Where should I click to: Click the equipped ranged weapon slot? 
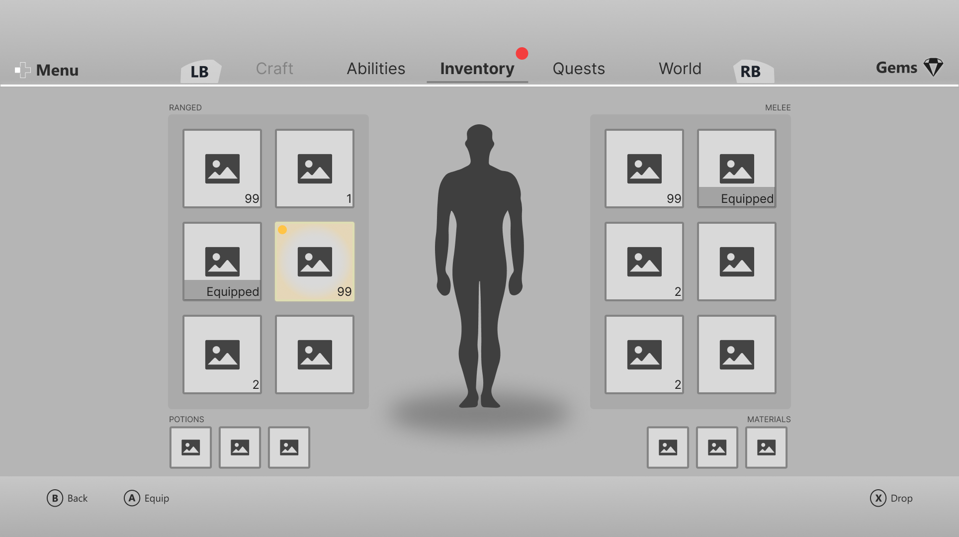[x=222, y=261]
